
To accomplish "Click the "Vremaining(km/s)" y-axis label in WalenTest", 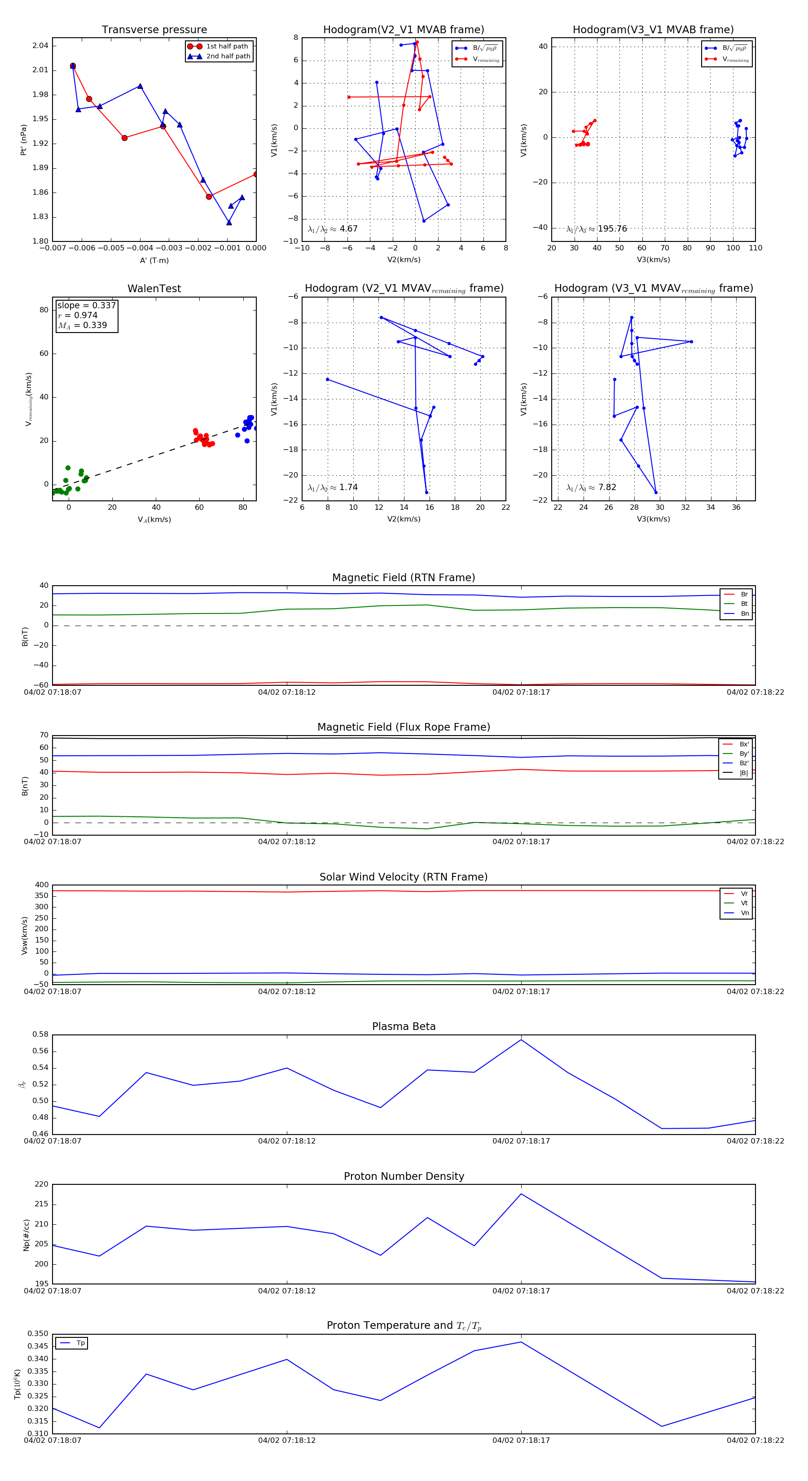I will [x=28, y=399].
